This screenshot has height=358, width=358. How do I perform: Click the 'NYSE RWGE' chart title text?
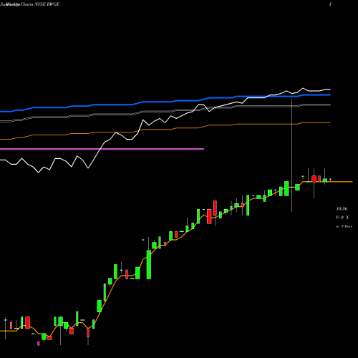[x=47, y=4]
